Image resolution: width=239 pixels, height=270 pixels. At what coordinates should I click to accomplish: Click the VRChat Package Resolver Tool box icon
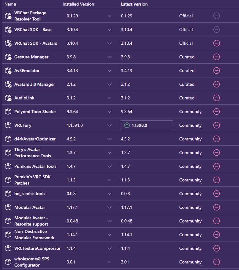pos(8,16)
